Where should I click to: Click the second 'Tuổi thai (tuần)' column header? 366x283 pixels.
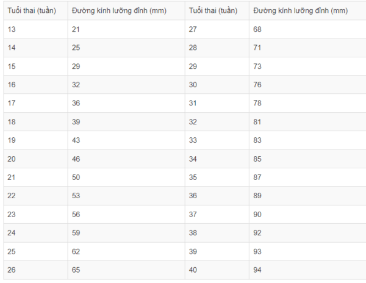coord(217,10)
